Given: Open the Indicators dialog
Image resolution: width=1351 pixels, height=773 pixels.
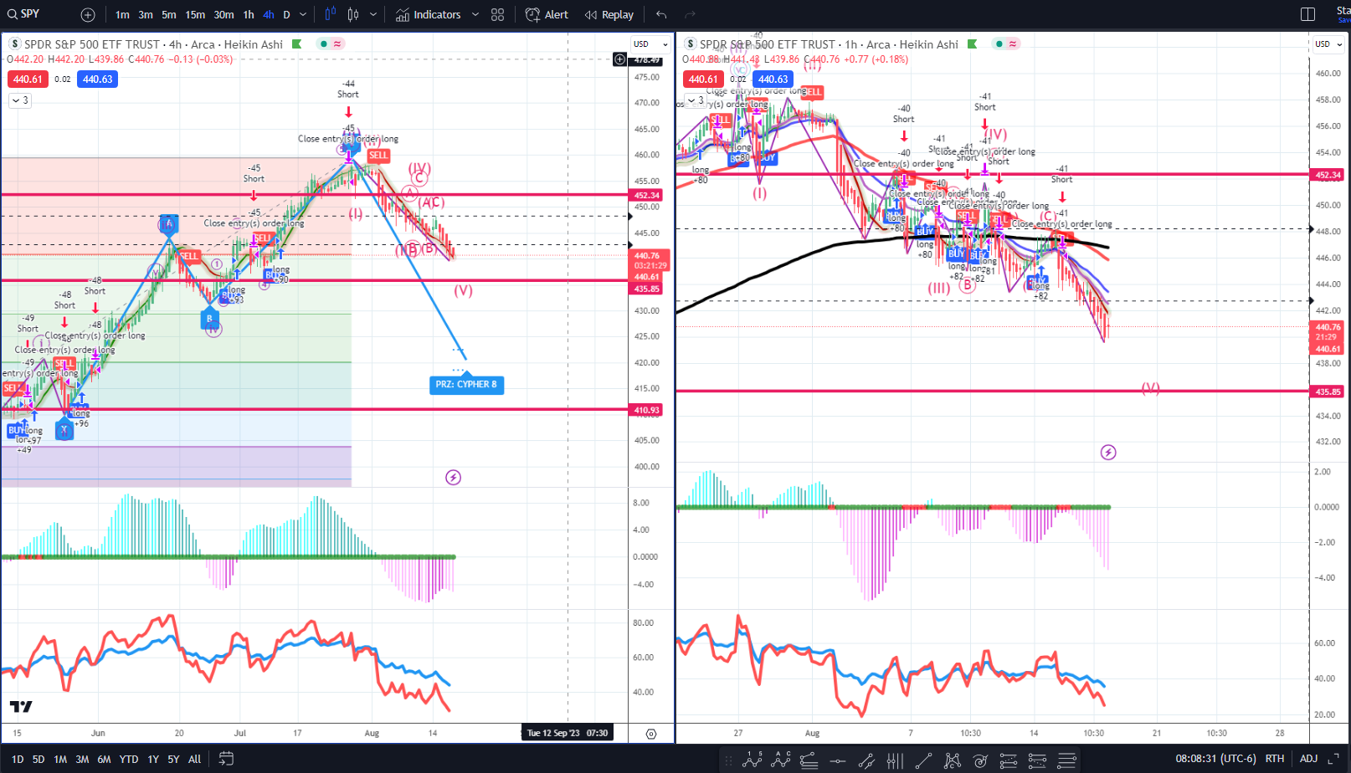Looking at the screenshot, I should coord(428,14).
